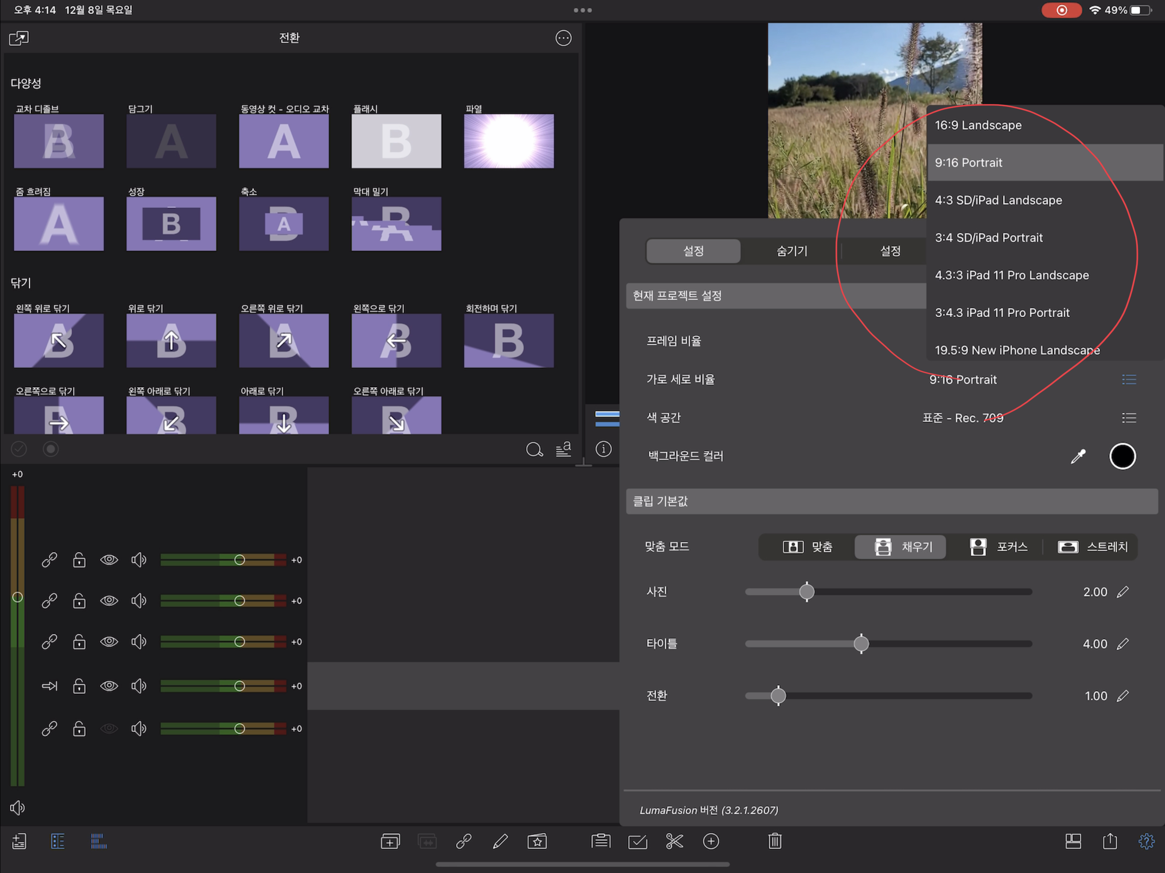Select the 교차 디졸브 transition thumbnail

pos(58,141)
